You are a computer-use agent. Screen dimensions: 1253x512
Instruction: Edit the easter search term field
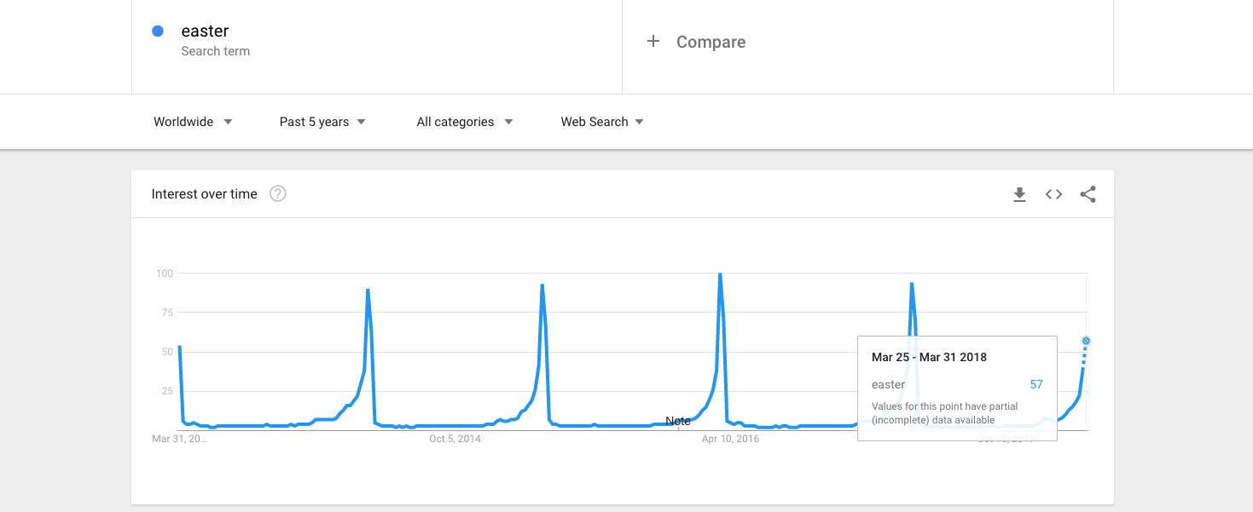click(x=206, y=32)
